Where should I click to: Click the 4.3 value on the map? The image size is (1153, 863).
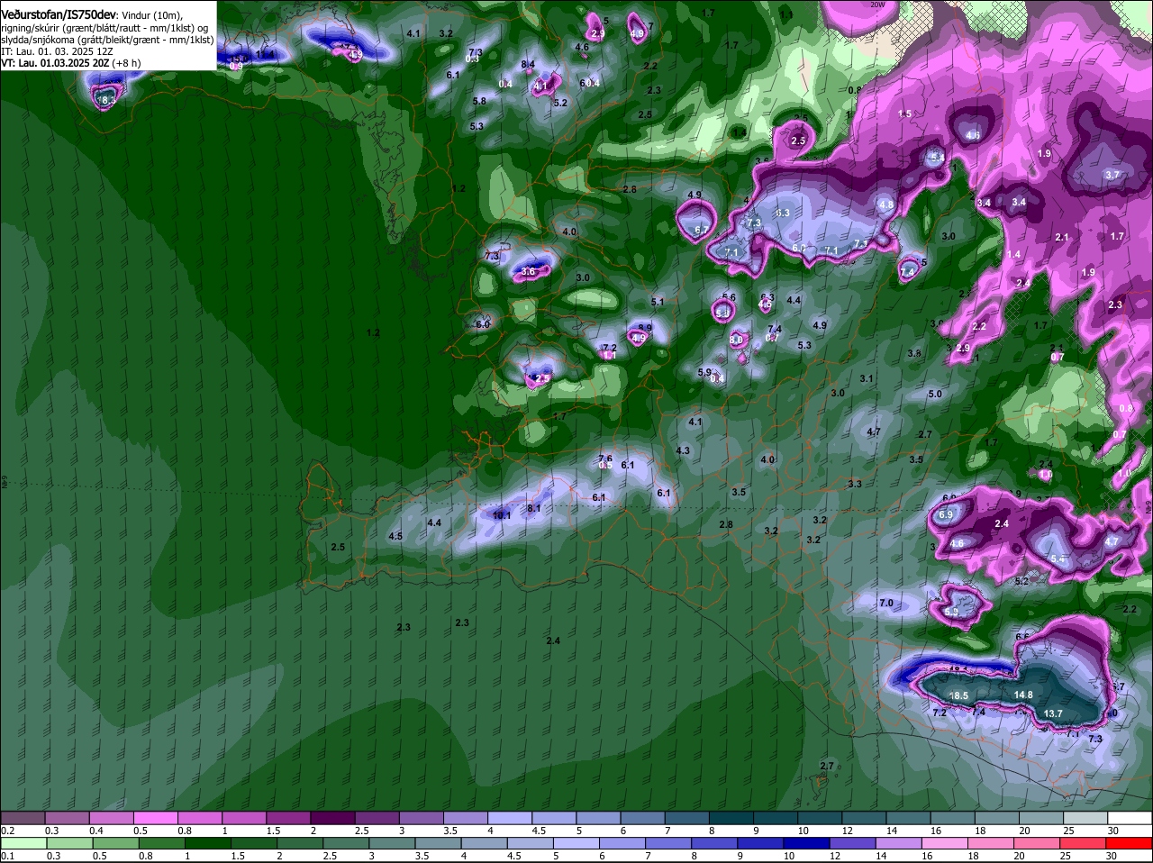coord(683,450)
